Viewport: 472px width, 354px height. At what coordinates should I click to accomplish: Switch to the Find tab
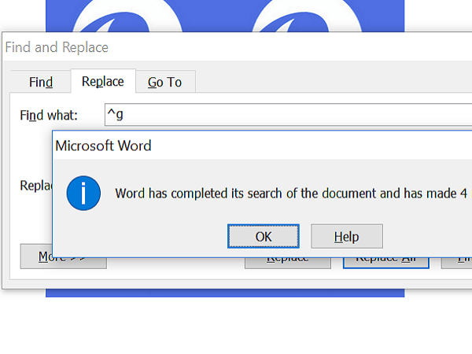tap(41, 82)
